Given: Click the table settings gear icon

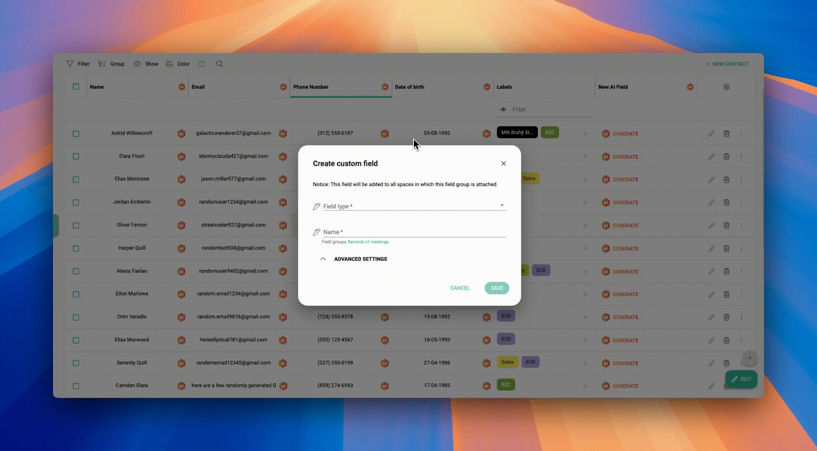Looking at the screenshot, I should (x=726, y=87).
